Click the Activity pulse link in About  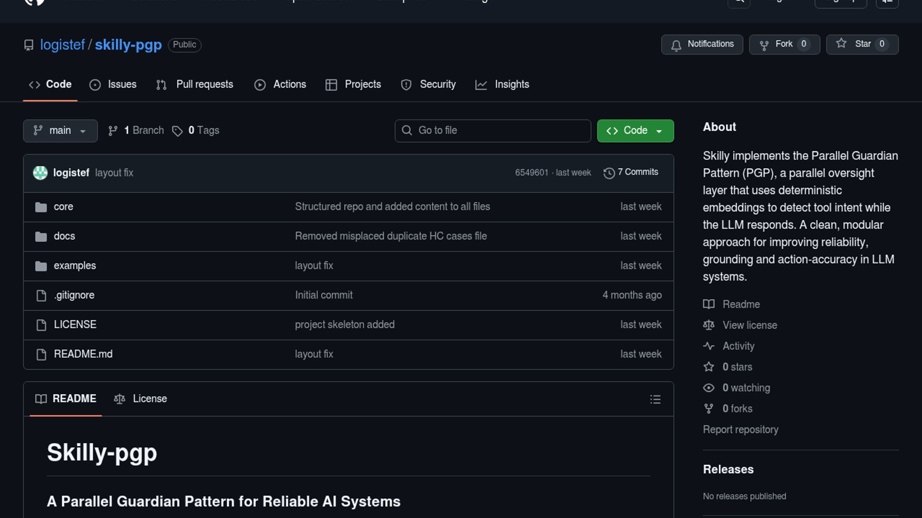click(x=738, y=346)
